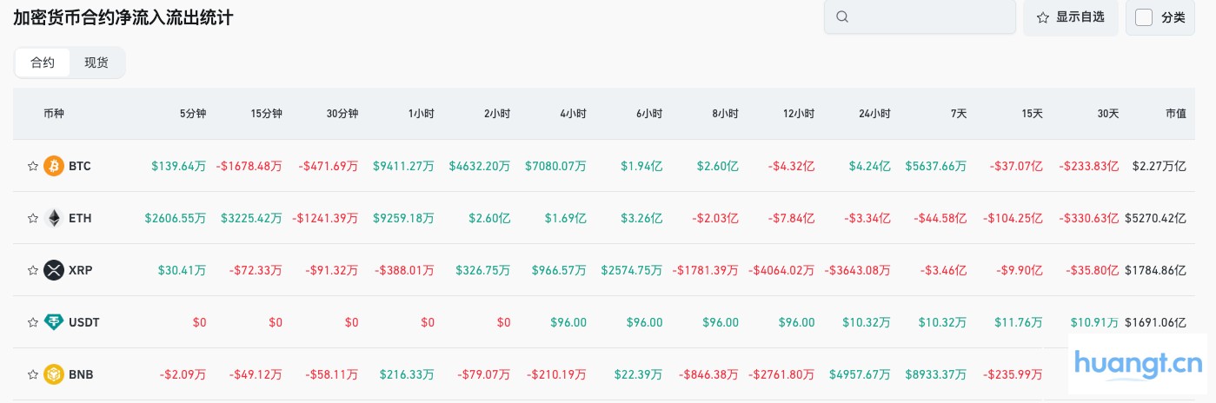Click the search magnifier icon
The width and height of the screenshot is (1216, 403).
click(x=841, y=17)
